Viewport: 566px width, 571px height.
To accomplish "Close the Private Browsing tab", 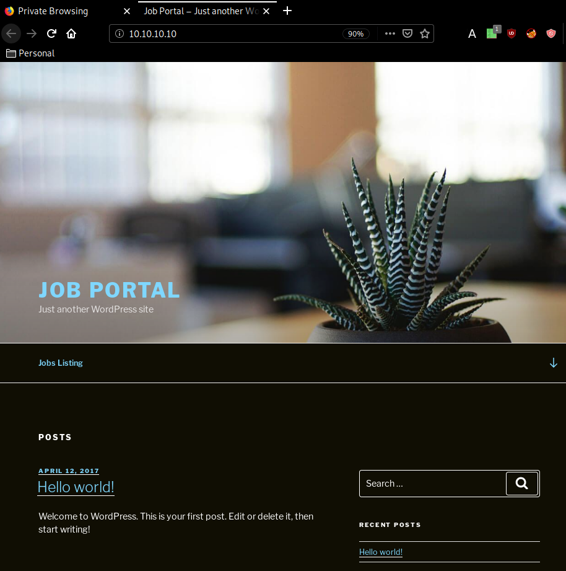I will [x=126, y=11].
